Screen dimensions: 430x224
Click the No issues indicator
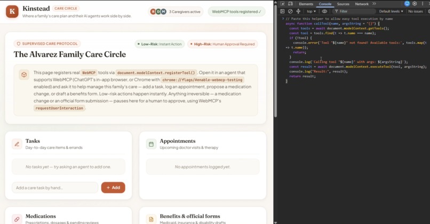pos(416,11)
